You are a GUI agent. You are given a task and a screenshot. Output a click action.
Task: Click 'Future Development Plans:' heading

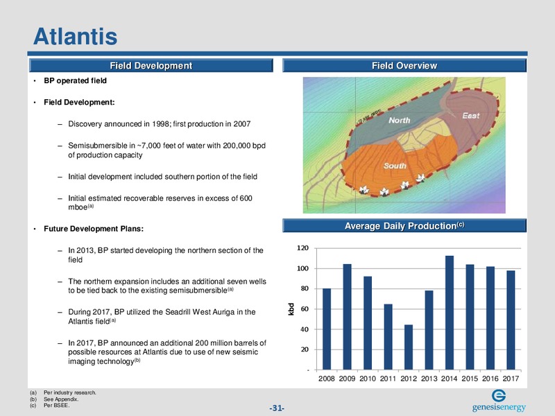pos(94,229)
